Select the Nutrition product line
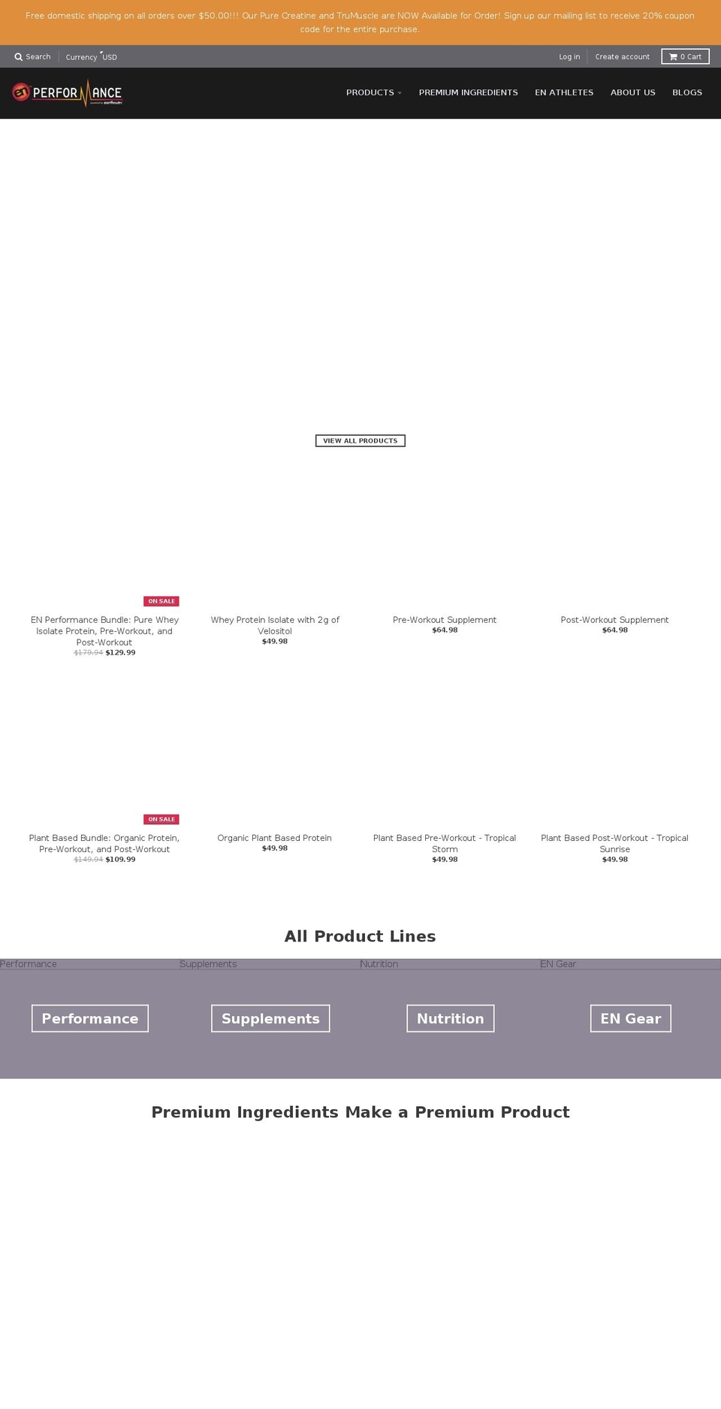The height and width of the screenshot is (1409, 721). (450, 1018)
